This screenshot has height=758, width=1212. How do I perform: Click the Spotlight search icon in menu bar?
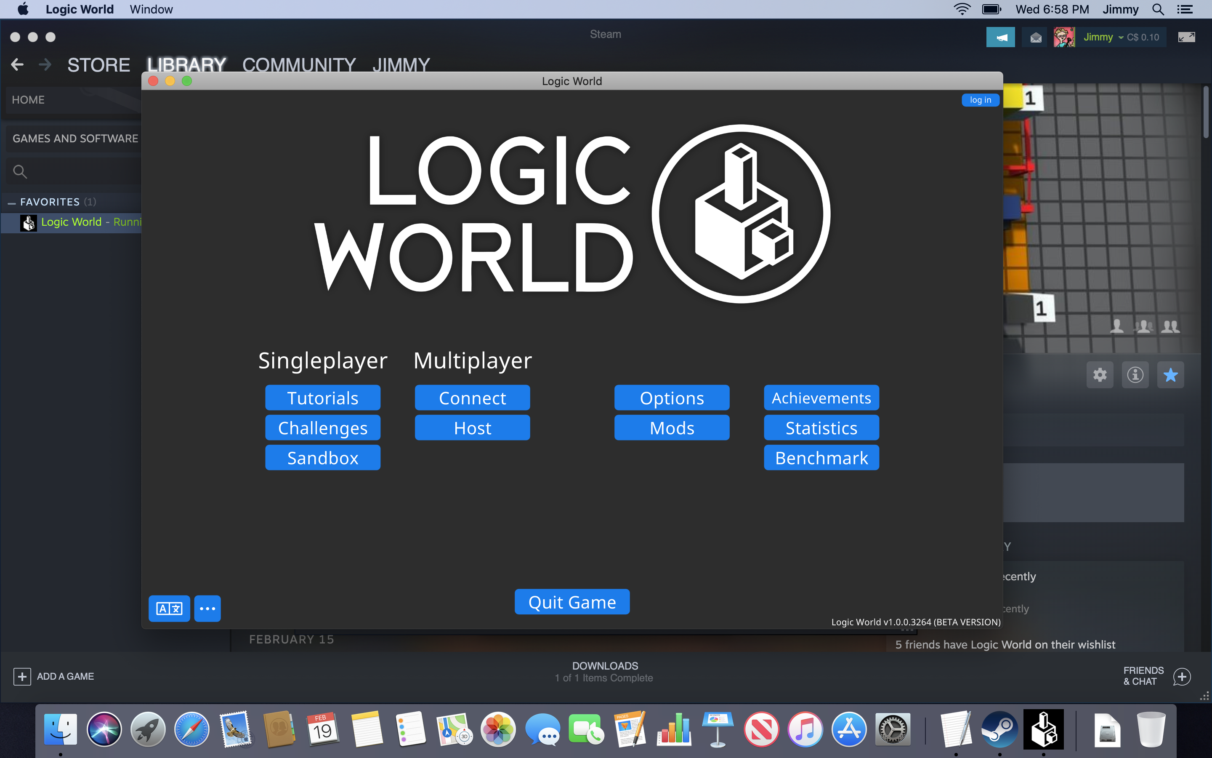tap(1157, 9)
